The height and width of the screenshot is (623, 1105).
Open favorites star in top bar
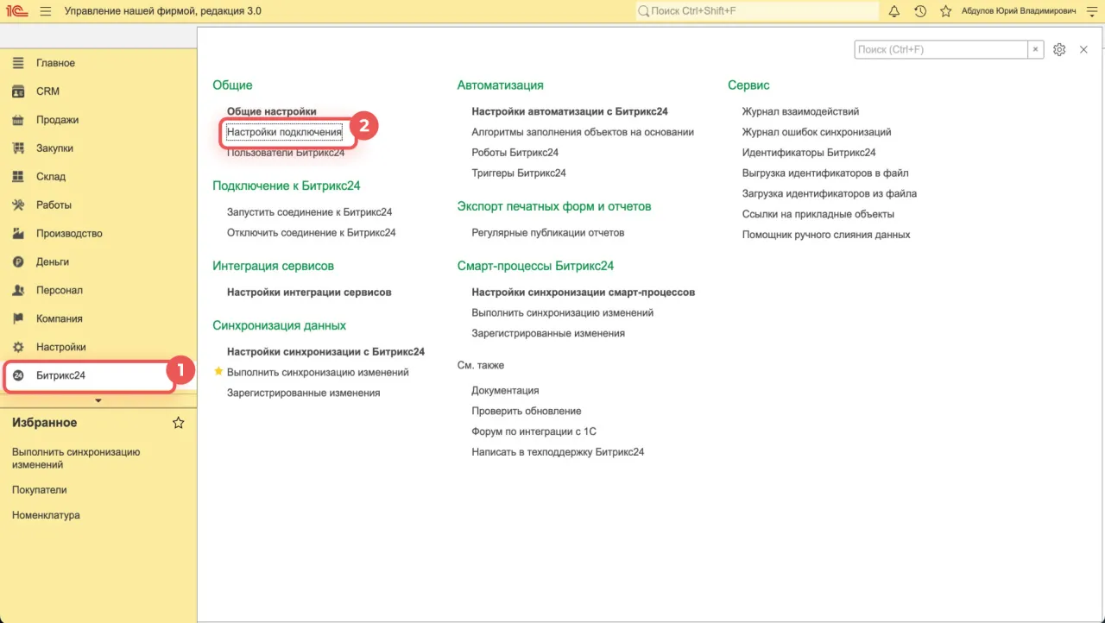(946, 11)
